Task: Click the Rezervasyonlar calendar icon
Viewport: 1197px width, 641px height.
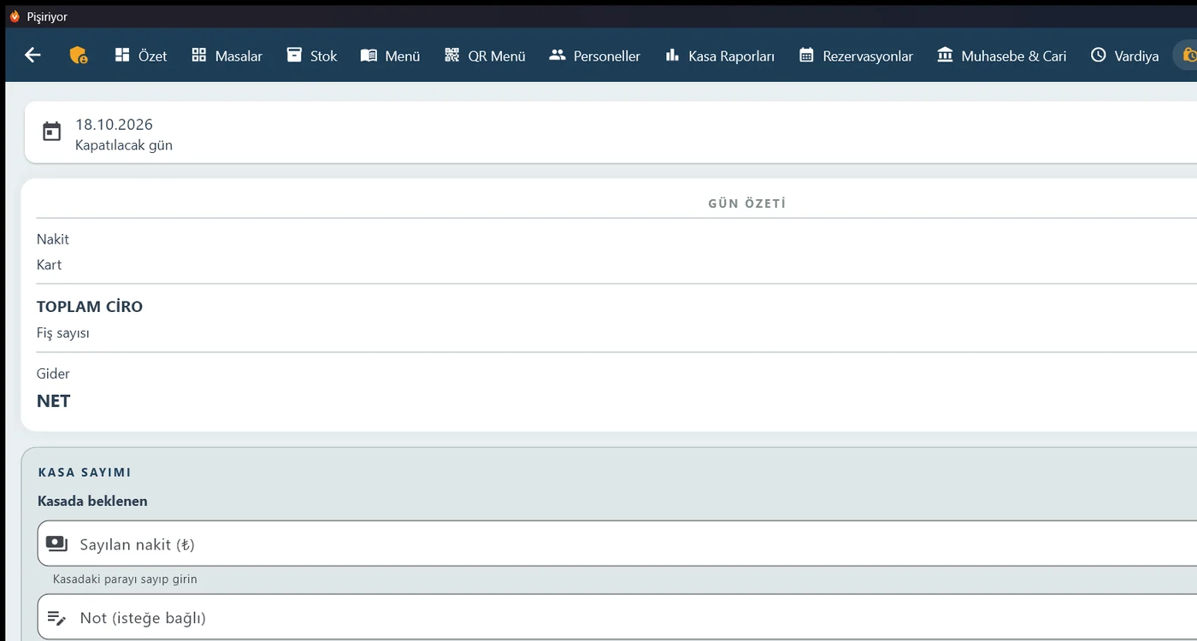Action: point(806,56)
